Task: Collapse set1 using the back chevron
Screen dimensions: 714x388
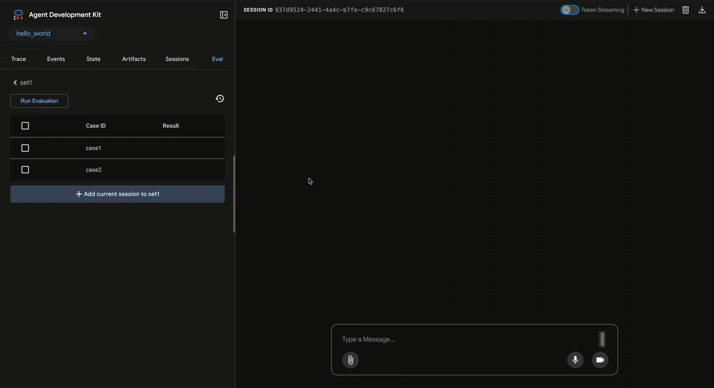Action: click(x=15, y=82)
